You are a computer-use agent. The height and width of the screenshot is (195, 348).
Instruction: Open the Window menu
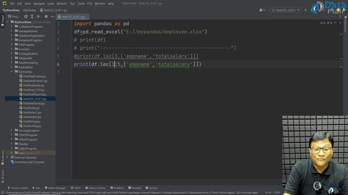coord(100,4)
